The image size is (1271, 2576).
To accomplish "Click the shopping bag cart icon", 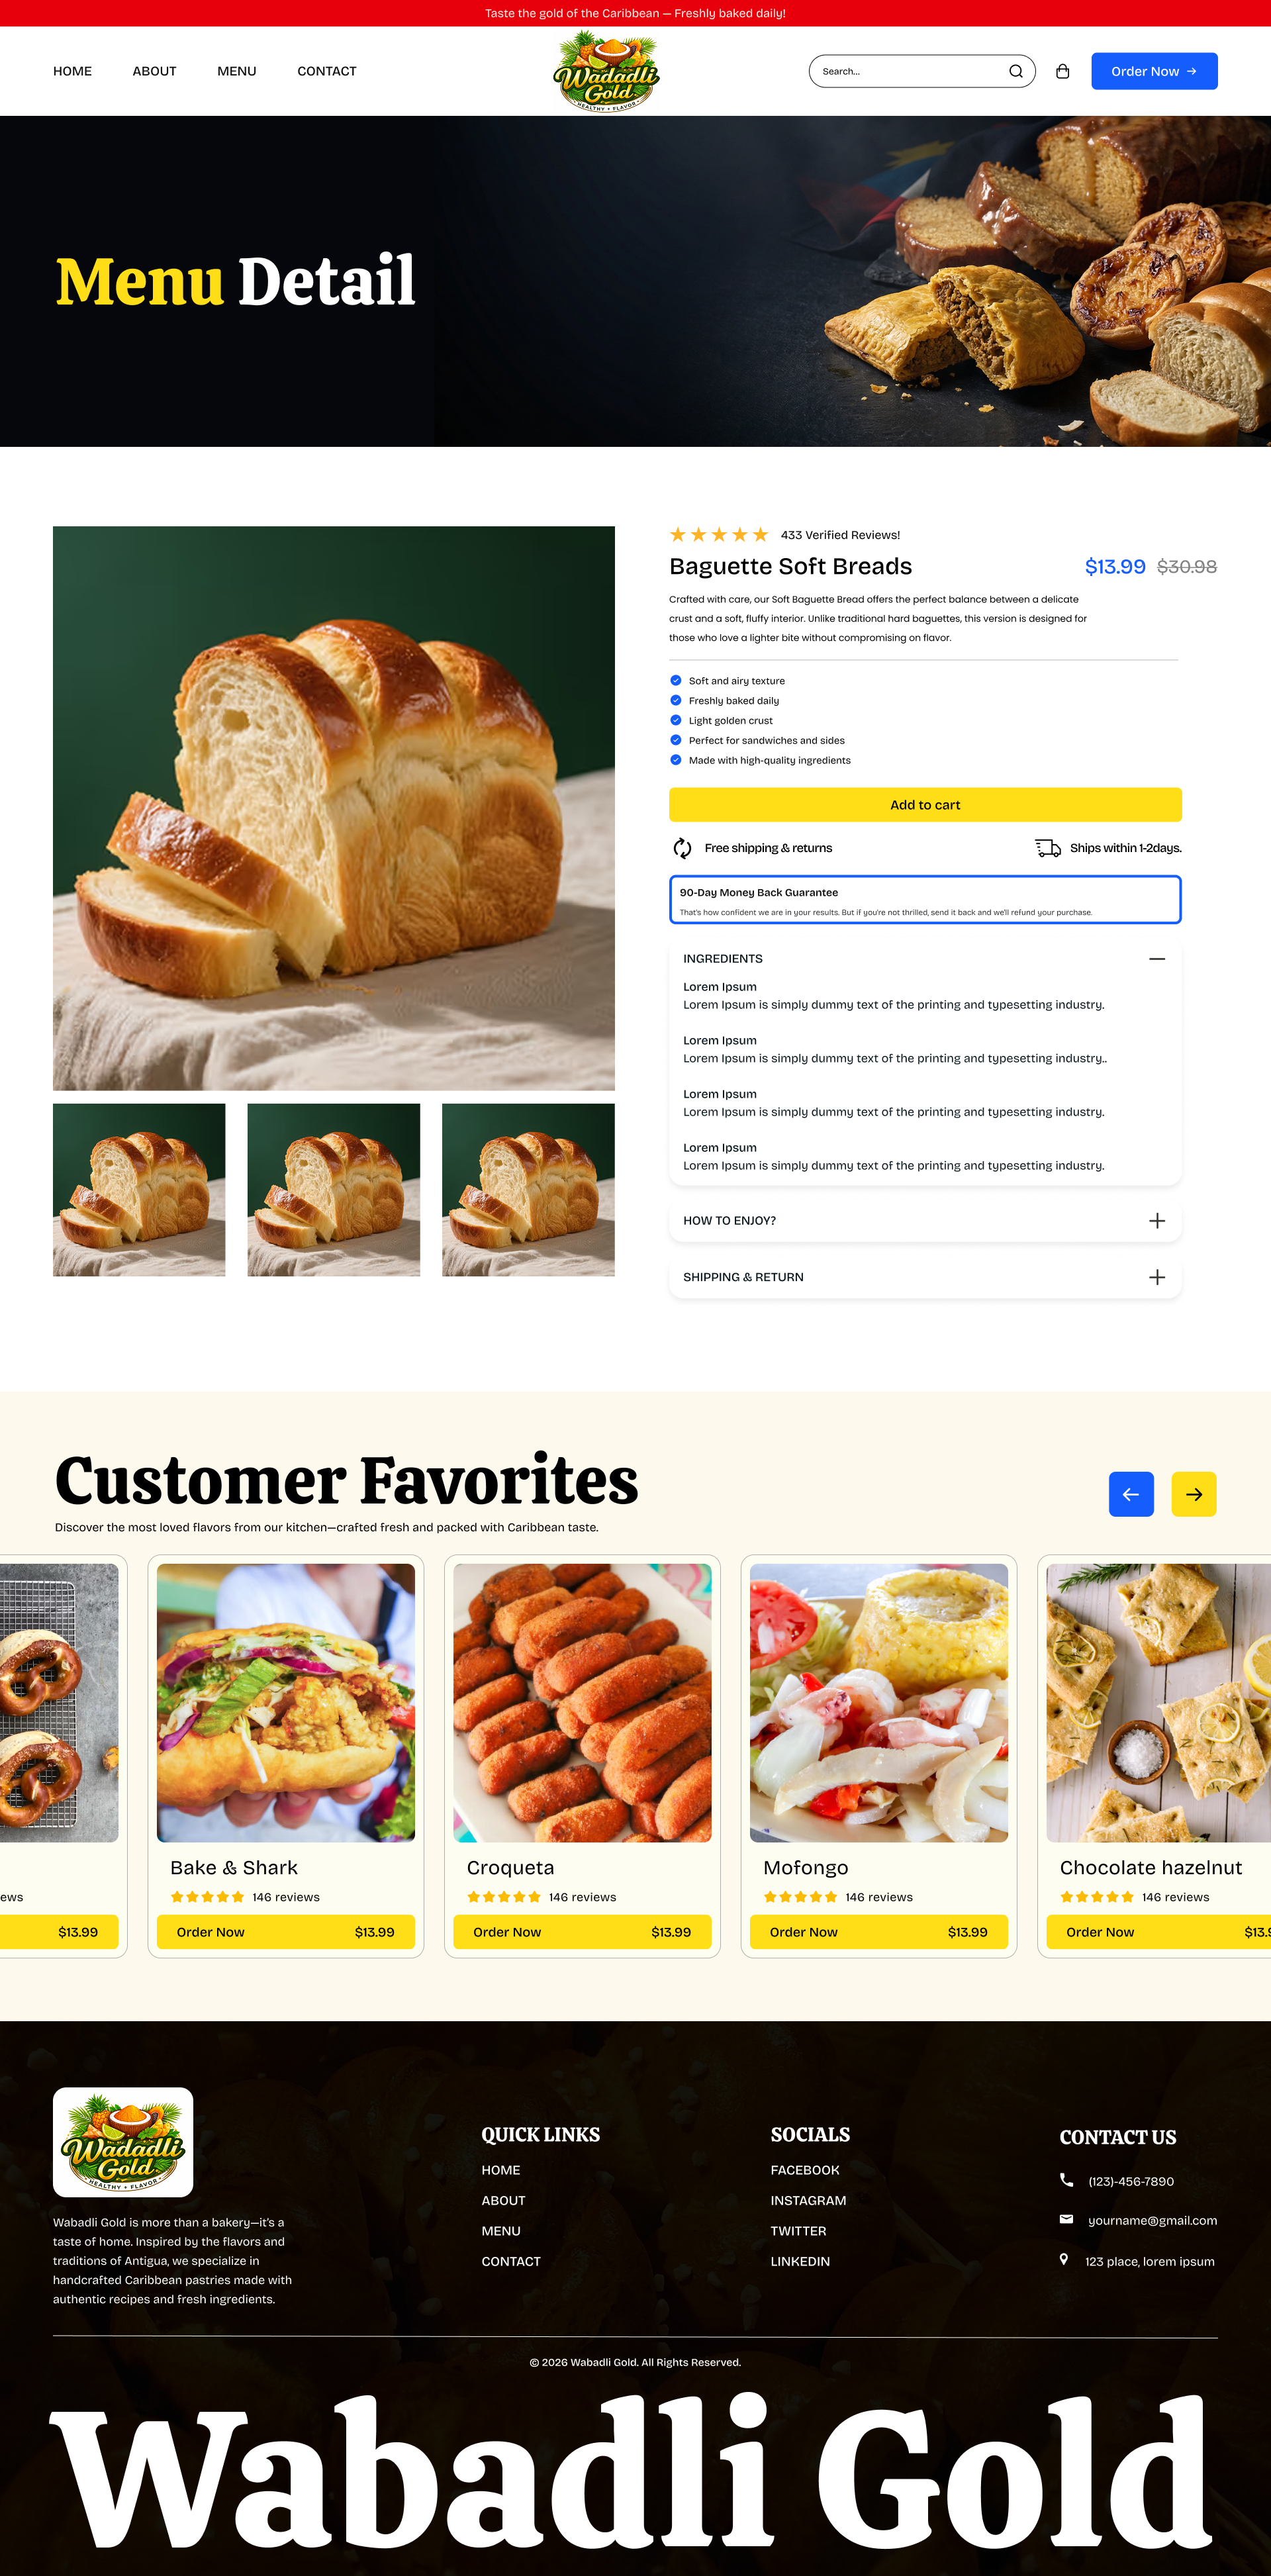I will pyautogui.click(x=1062, y=71).
